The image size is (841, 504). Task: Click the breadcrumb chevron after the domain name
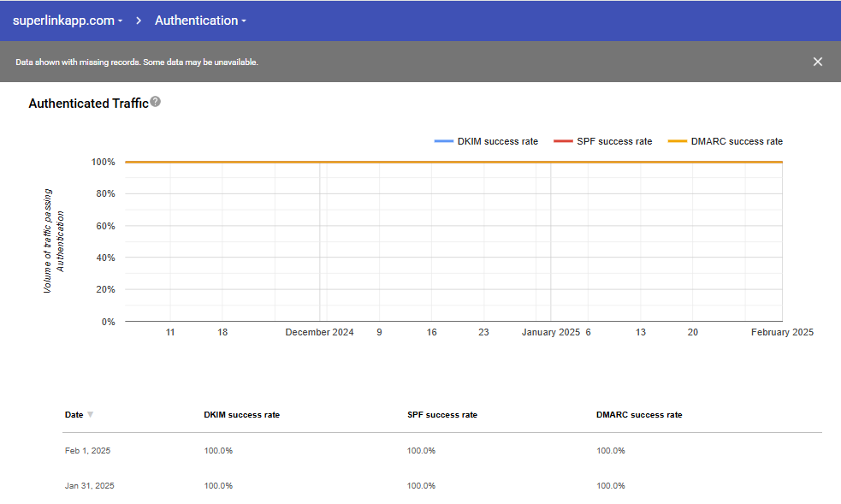(x=139, y=21)
